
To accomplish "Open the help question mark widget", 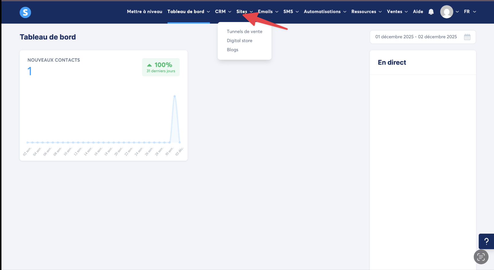I will (x=486, y=241).
